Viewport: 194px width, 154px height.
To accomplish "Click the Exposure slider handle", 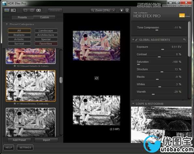I will (x=163, y=49).
